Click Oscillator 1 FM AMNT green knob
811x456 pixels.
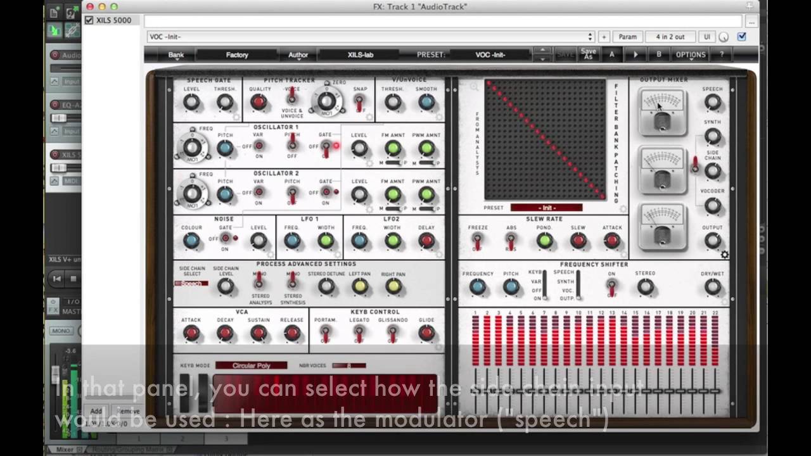tap(393, 149)
